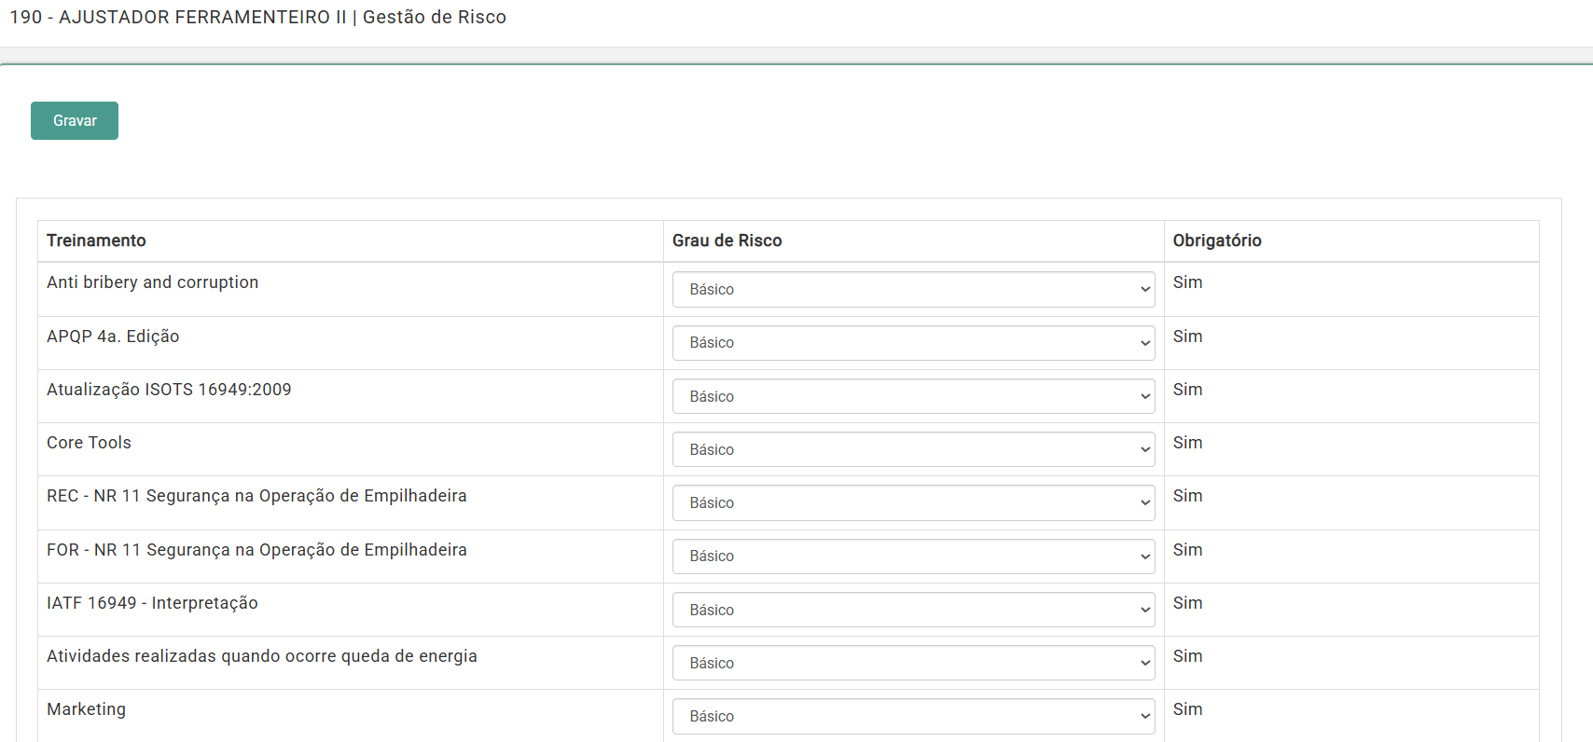Click the Core Tools training name

[89, 443]
